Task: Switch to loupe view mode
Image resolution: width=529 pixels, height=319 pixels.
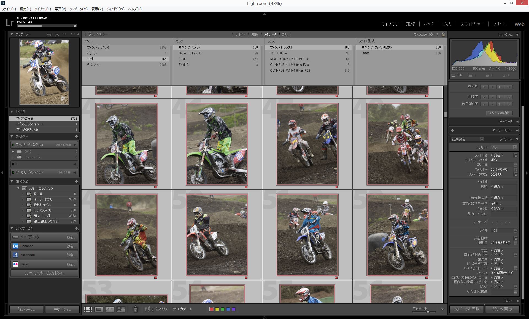Action: point(99,309)
